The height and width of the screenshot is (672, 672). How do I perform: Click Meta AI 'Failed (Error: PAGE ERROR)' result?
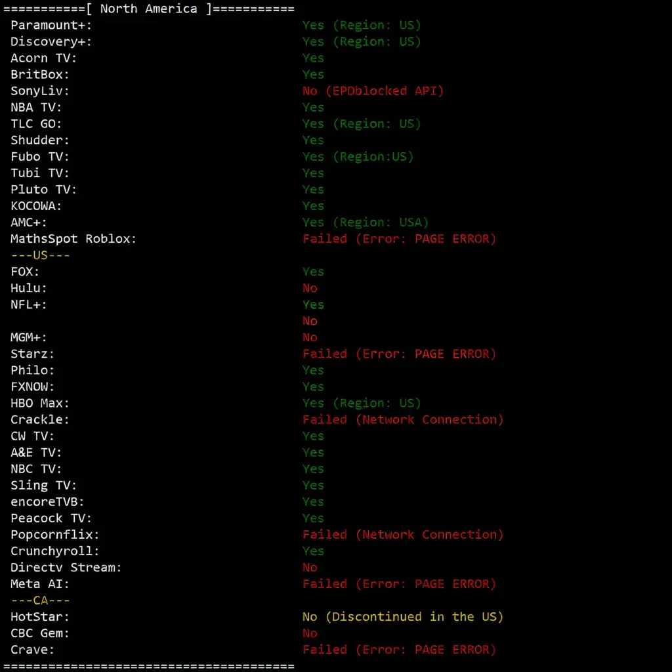[399, 584]
